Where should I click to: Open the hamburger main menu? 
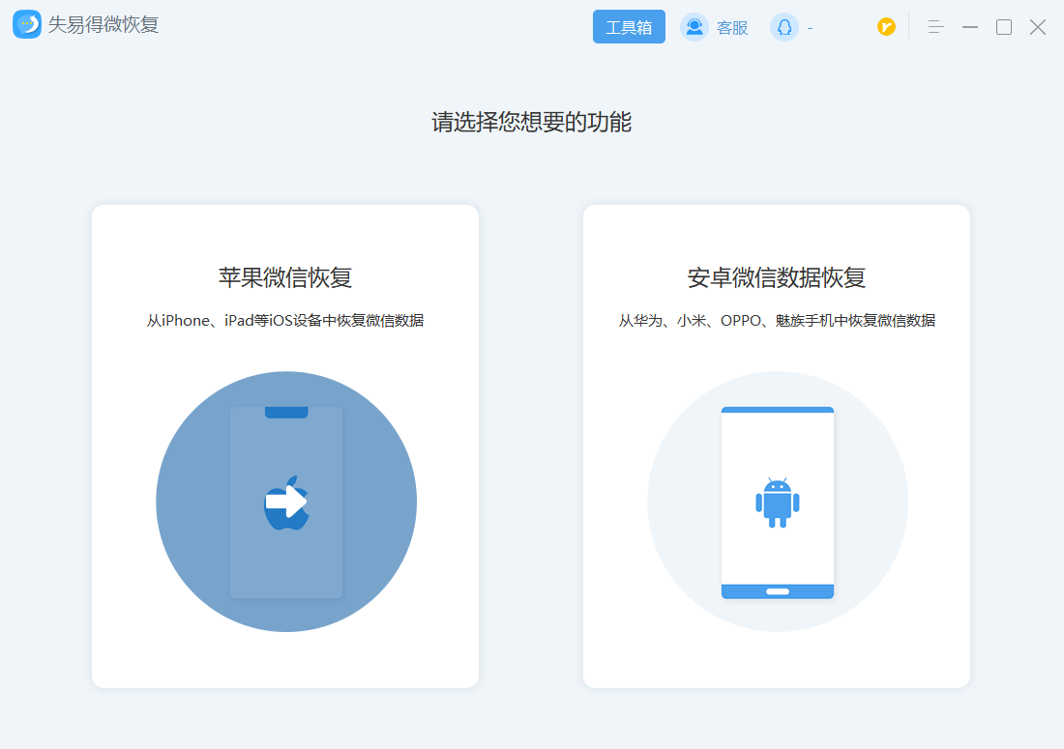[934, 27]
